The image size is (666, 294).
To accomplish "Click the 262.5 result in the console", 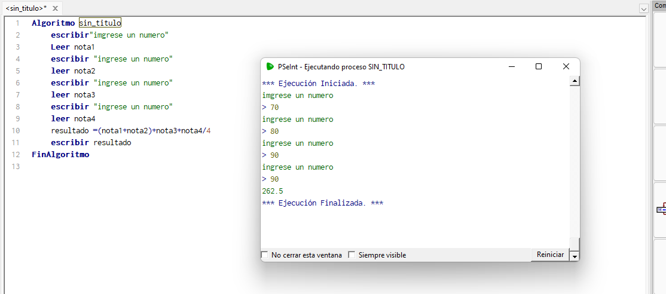I will pyautogui.click(x=273, y=191).
